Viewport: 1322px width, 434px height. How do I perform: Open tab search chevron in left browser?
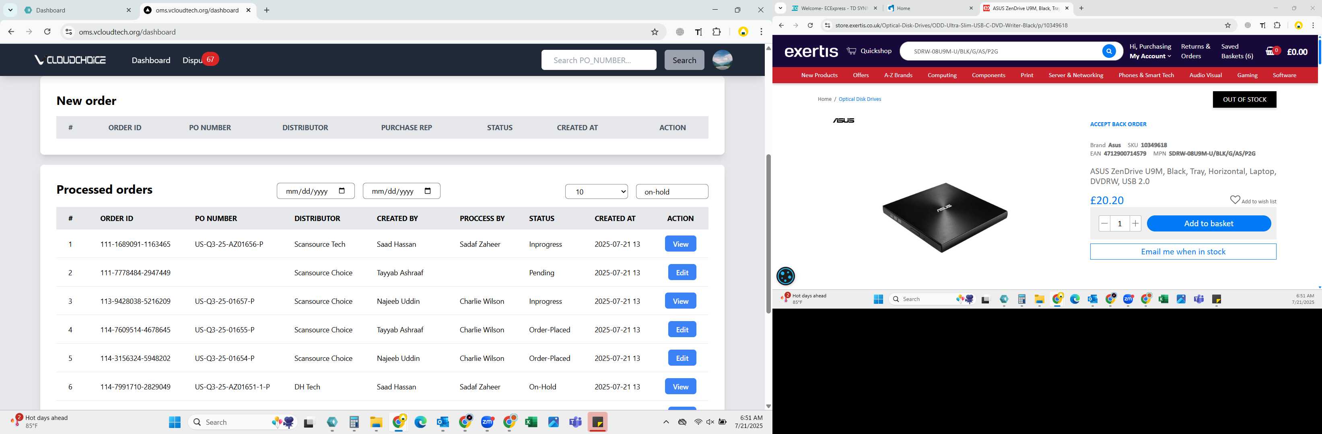10,10
